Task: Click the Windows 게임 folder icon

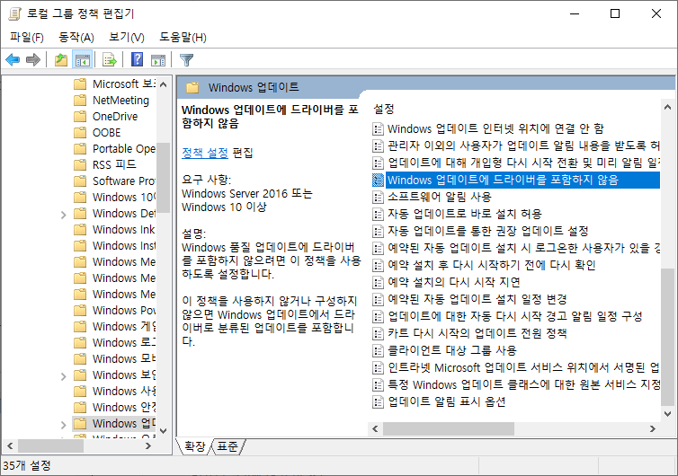Action: [80, 326]
